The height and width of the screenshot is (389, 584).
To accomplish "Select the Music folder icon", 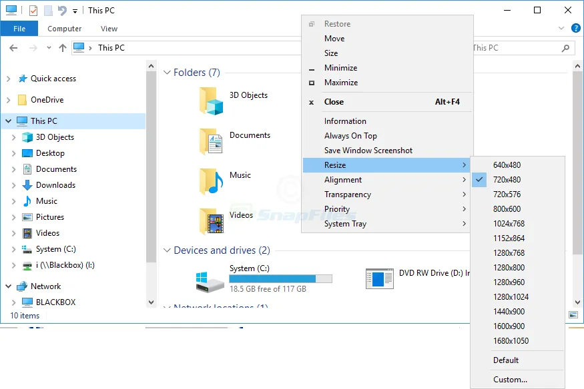I will click(211, 181).
